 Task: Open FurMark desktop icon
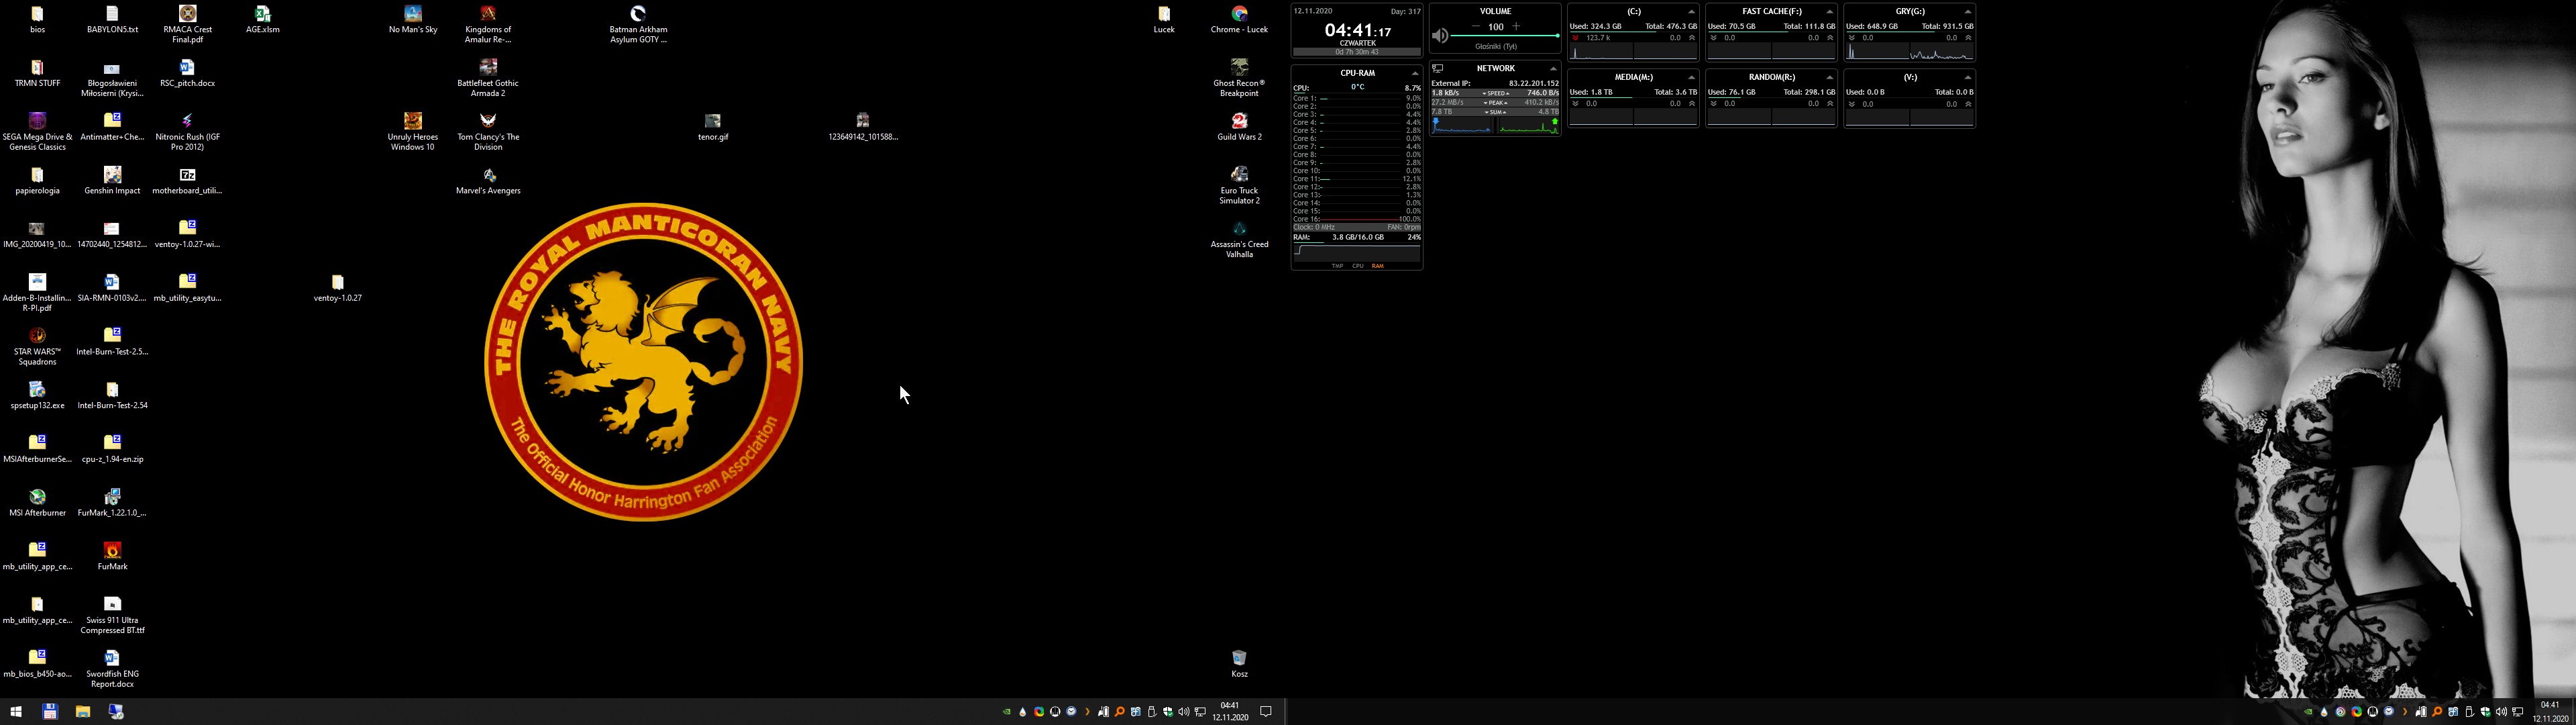[112, 550]
